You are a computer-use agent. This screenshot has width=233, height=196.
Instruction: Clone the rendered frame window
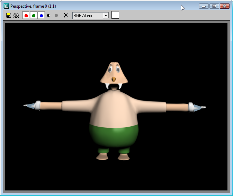(16, 15)
